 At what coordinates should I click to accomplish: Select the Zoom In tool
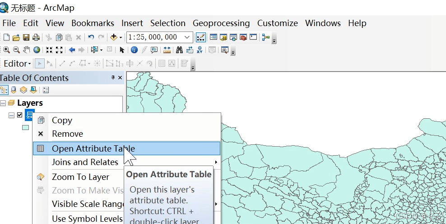pos(6,50)
